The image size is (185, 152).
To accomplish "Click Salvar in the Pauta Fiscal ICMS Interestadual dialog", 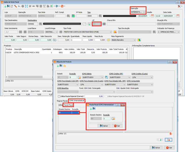I will [x=104, y=126].
